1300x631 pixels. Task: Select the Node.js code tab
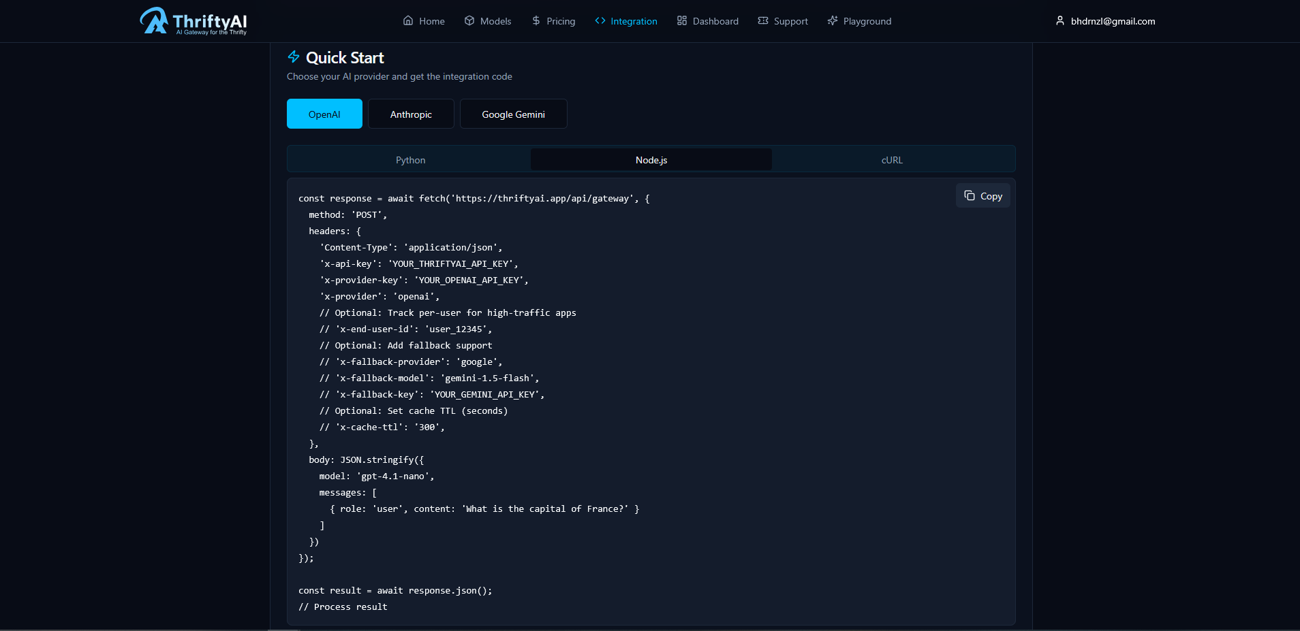pyautogui.click(x=651, y=159)
